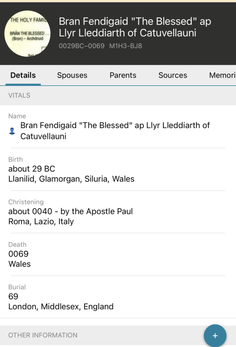
Task: Switch to the Spouses tab
Action: tap(72, 75)
